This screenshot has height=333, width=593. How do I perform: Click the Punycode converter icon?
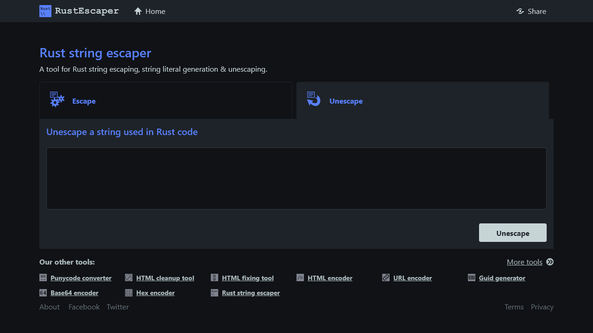pyautogui.click(x=43, y=277)
